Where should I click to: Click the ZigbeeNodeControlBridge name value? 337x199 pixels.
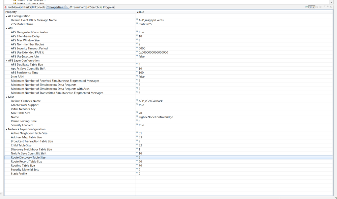(x=156, y=117)
